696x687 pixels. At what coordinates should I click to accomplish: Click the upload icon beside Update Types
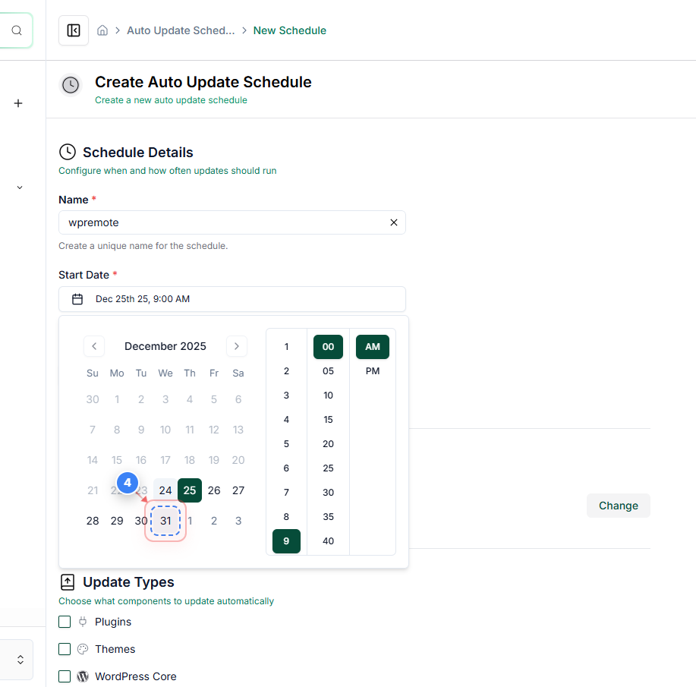coord(67,581)
